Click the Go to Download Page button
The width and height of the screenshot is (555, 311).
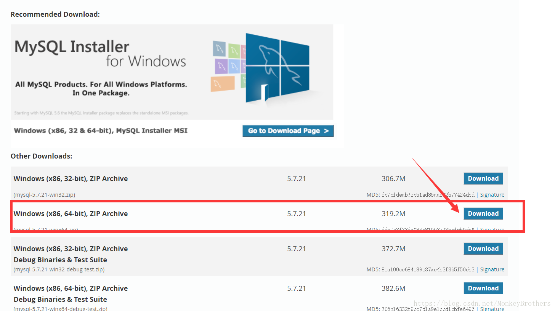click(288, 131)
